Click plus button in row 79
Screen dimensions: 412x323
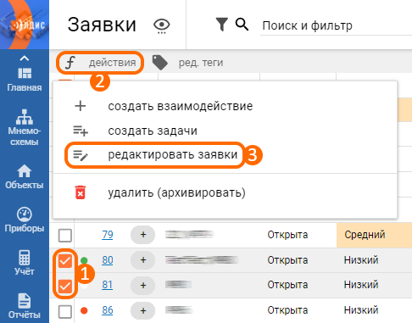tap(143, 235)
